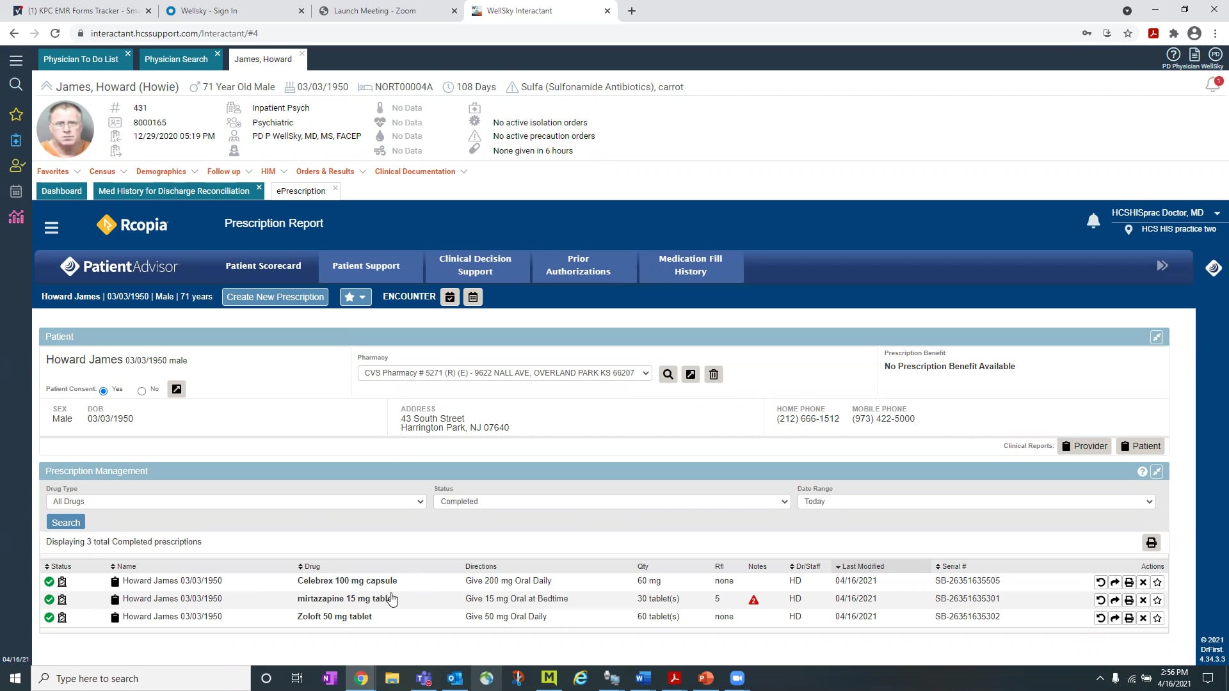Sort by the Last Modified column
Viewport: 1229px width, 691px height.
pos(862,566)
